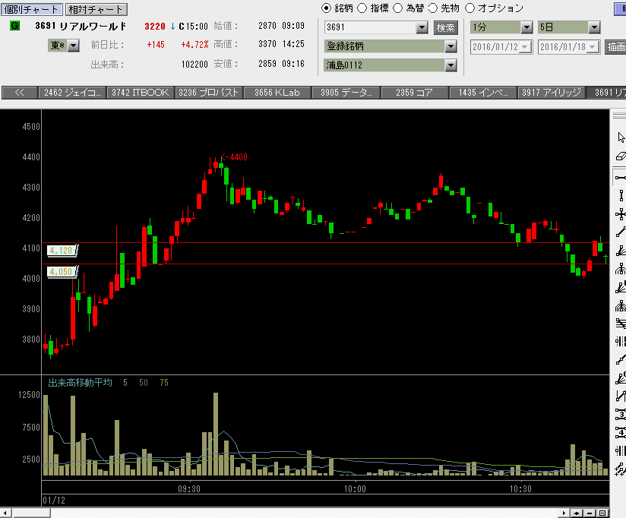Screen dimensions: 626x518
Task: Click the 描画 draw button
Action: (x=615, y=46)
